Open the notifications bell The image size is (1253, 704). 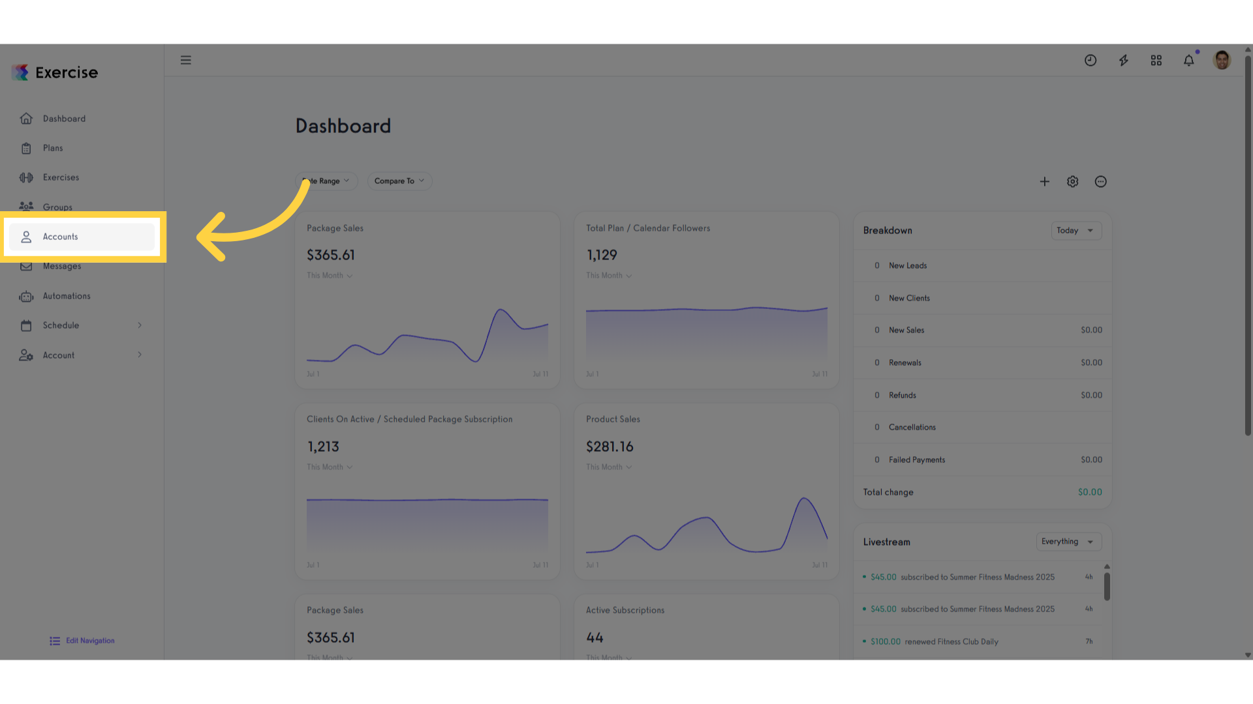1189,60
